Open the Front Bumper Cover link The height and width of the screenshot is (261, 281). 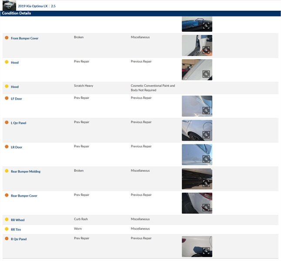click(24, 38)
